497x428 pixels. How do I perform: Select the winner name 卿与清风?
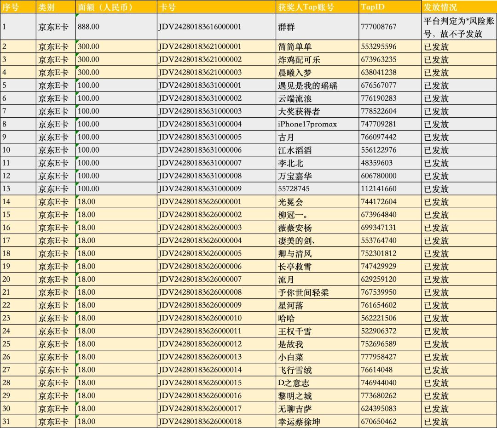295,254
